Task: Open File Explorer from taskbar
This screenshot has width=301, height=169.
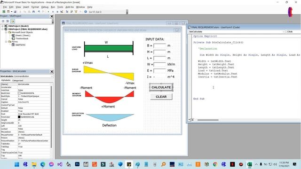Action: tap(34, 164)
